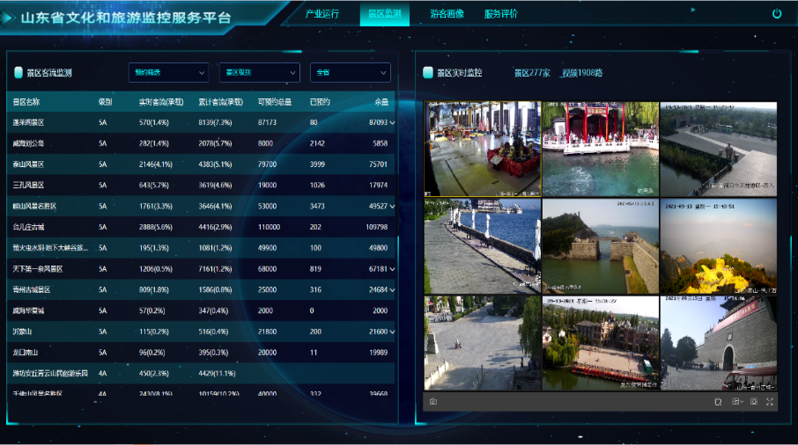The width and height of the screenshot is (798, 445).
Task: Open the 服务评价 tab
Action: point(501,14)
